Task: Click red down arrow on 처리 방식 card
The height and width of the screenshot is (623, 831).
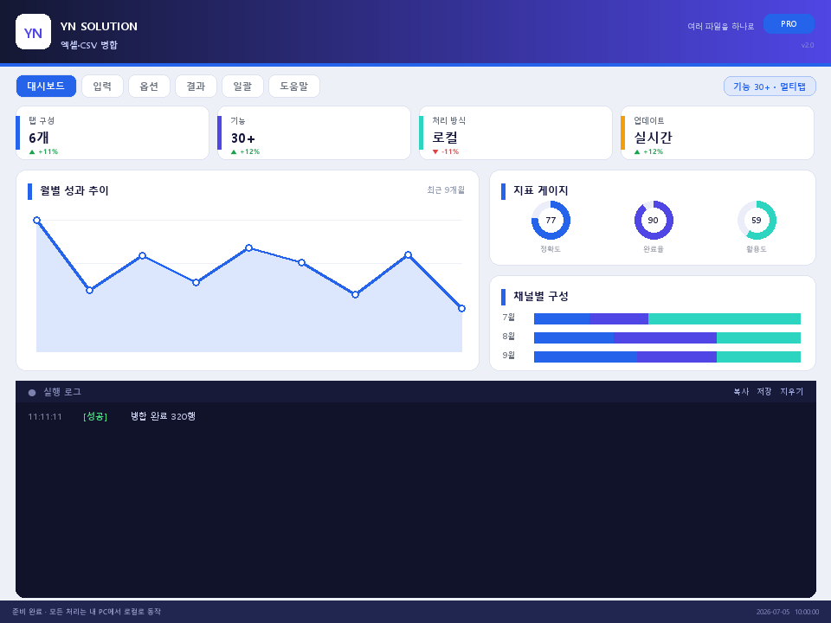Action: [435, 152]
